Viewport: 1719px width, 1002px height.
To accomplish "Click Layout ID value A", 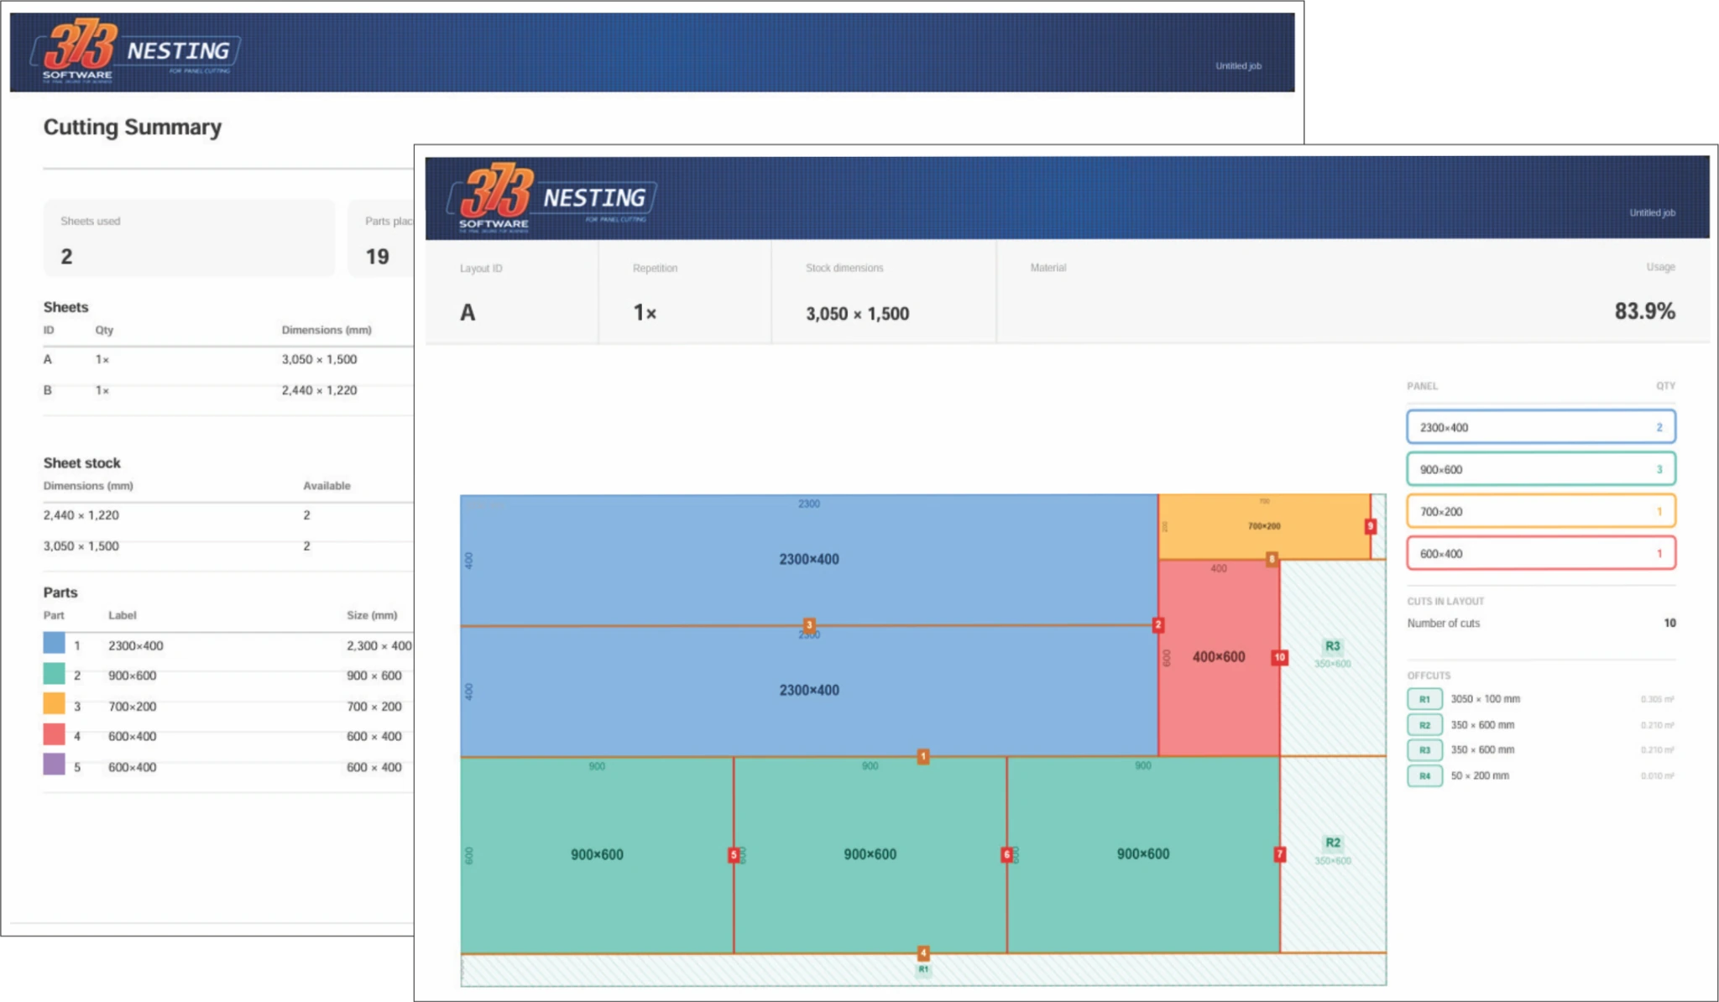I will [468, 313].
